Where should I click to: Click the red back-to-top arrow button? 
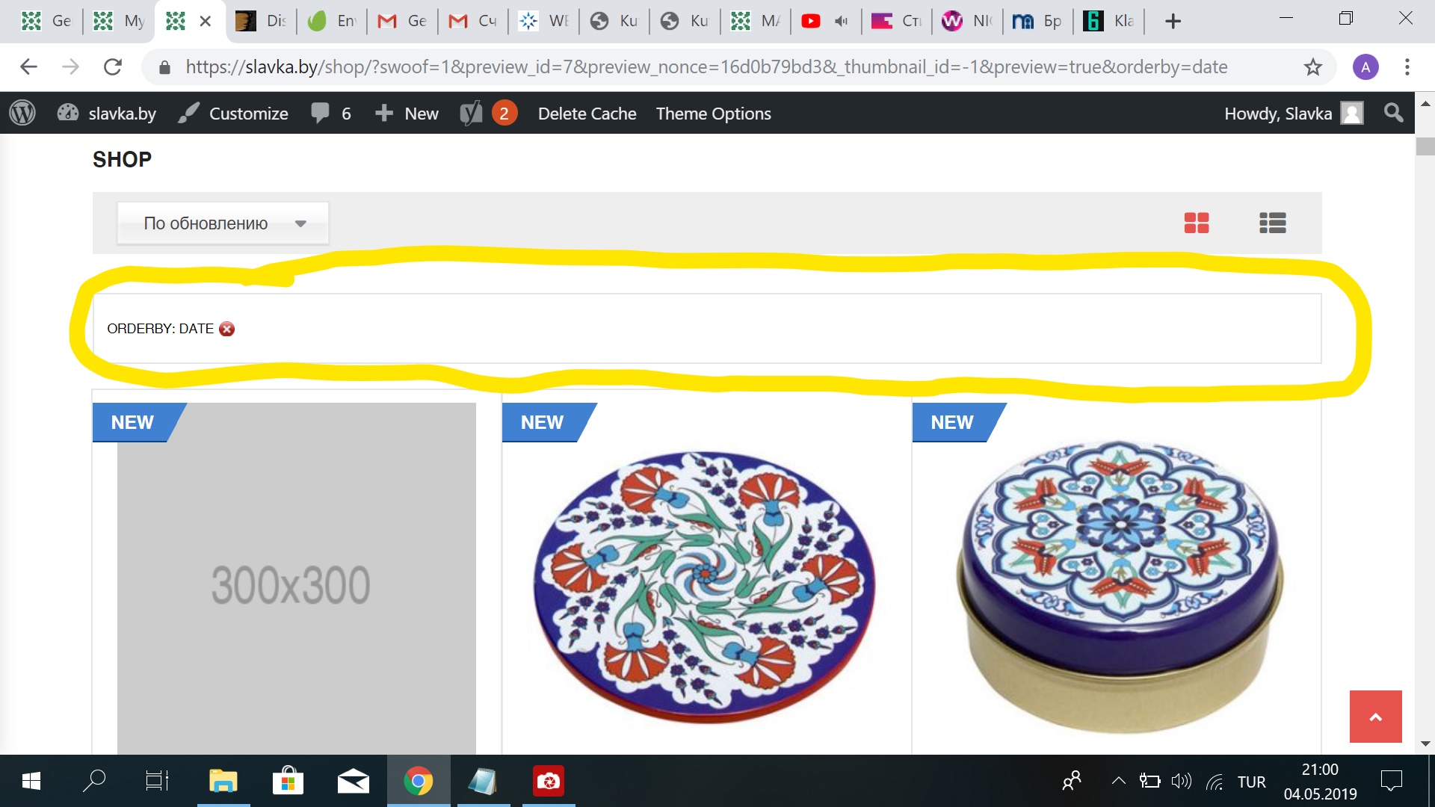click(1376, 717)
